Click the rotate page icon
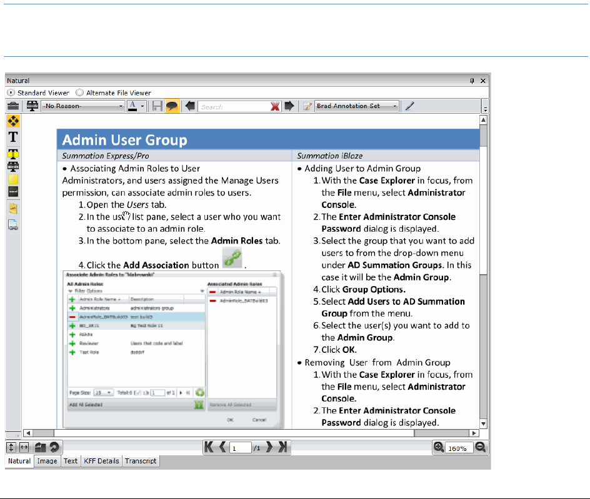This screenshot has height=499, width=590. (x=40, y=447)
